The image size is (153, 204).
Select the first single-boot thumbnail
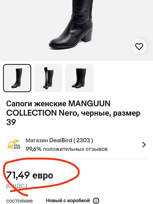17,78
